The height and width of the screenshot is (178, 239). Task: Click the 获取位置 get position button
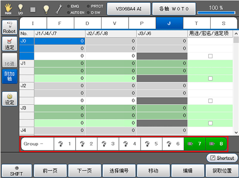[222, 171]
